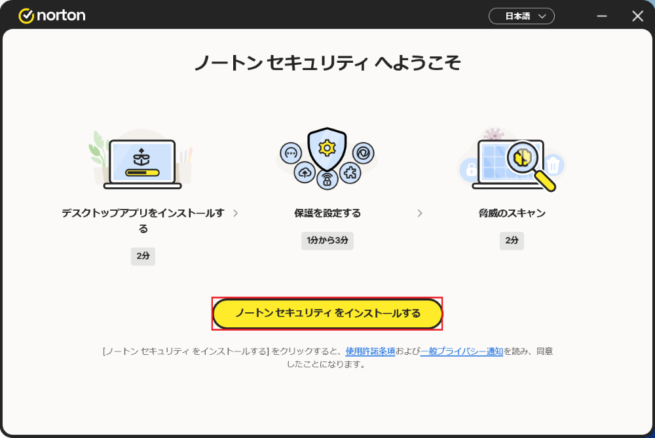Click the 脅威のスキャン step label
Screen dimensions: 655x438
pyautogui.click(x=512, y=213)
